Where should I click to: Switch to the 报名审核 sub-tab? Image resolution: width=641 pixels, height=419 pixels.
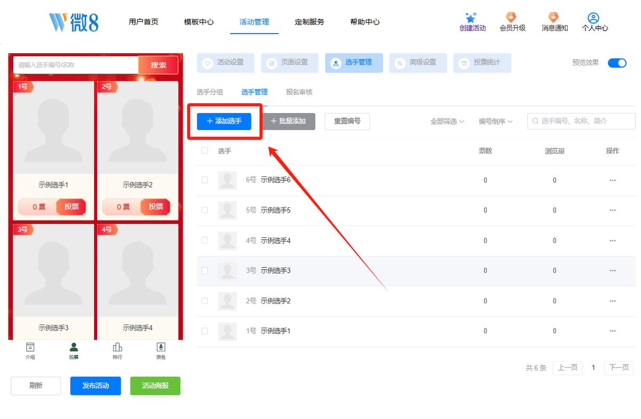coord(299,92)
